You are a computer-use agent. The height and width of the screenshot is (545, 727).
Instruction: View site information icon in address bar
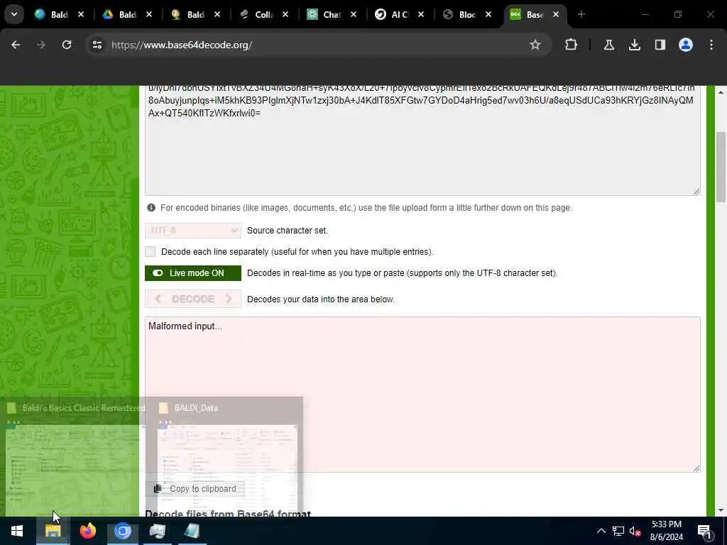97,45
